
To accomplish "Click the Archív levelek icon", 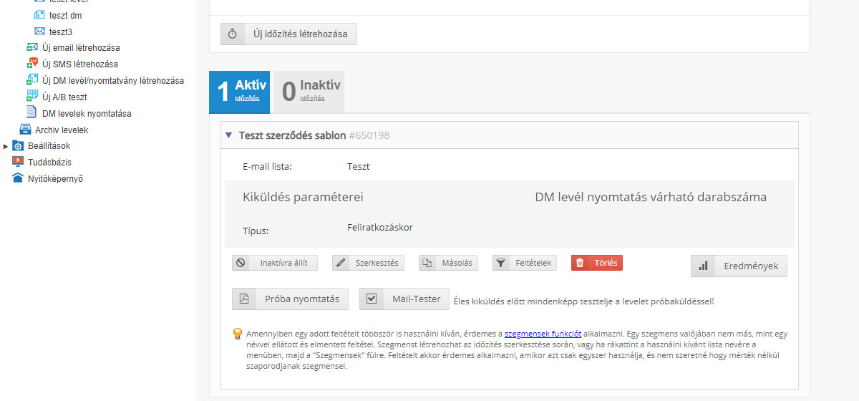I will click(25, 130).
